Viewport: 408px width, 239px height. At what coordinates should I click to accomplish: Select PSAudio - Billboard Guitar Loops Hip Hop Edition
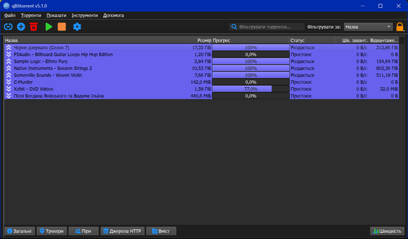point(63,55)
